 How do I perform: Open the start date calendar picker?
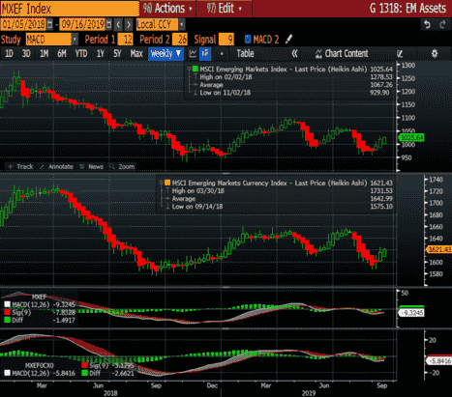(x=50, y=24)
